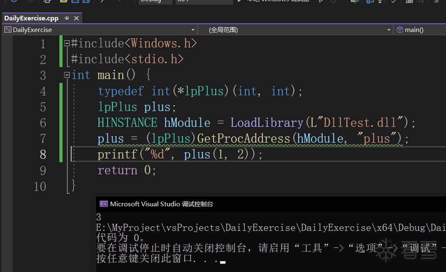Viewport: 446px width, 272px height.
Task: Open the main() member navigation dropdown
Action: (419, 30)
